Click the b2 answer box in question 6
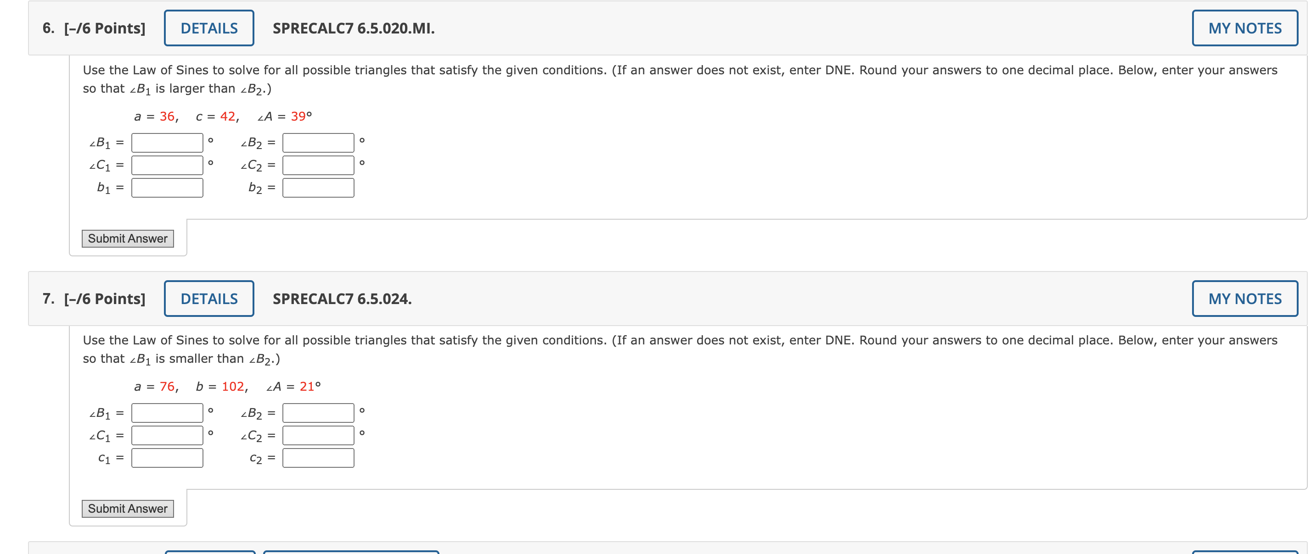The height and width of the screenshot is (554, 1311). tap(318, 188)
